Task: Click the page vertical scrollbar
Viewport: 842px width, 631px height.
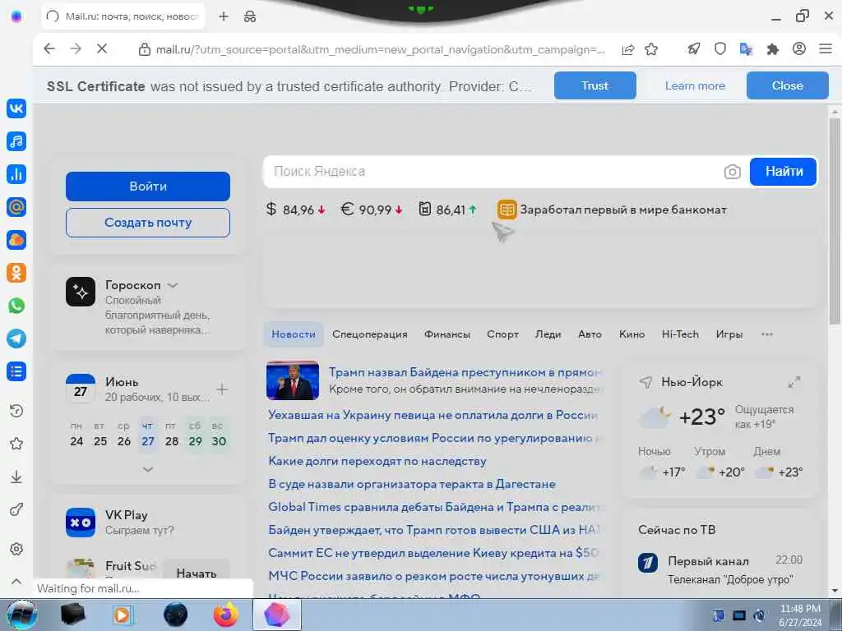Action: tap(834, 221)
